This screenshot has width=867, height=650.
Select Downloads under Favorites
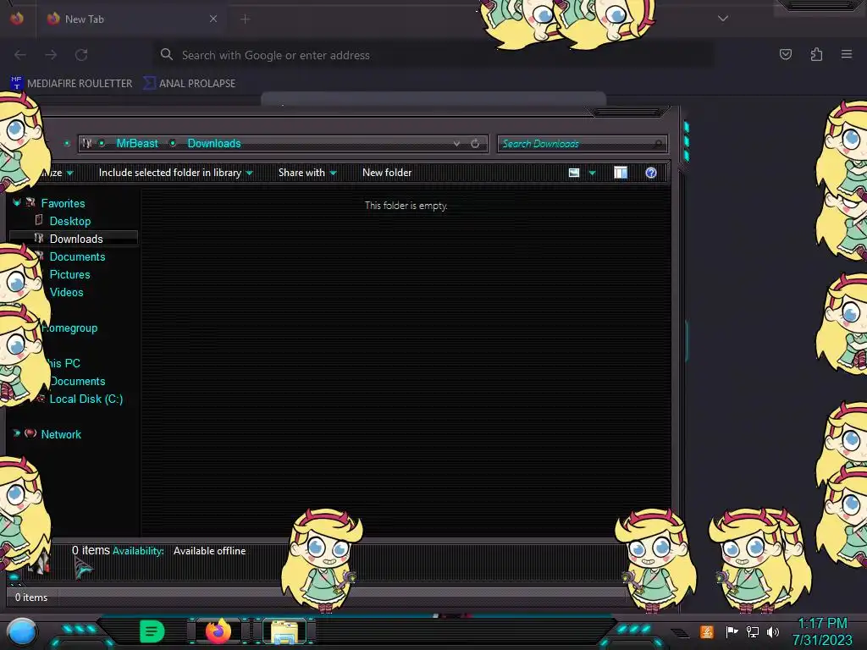tap(76, 239)
